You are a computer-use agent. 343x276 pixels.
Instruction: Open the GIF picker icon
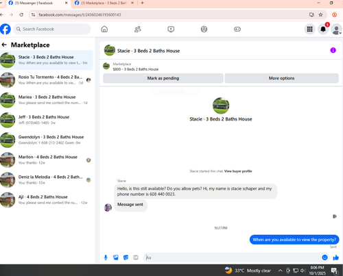click(136, 258)
